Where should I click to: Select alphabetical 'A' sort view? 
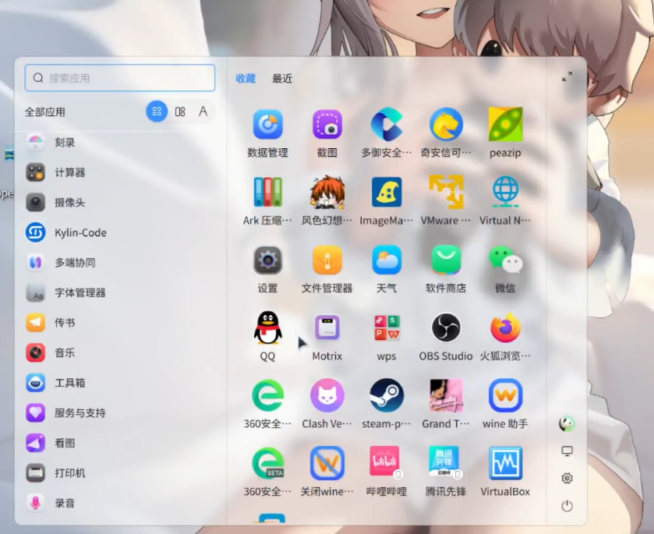tap(203, 111)
